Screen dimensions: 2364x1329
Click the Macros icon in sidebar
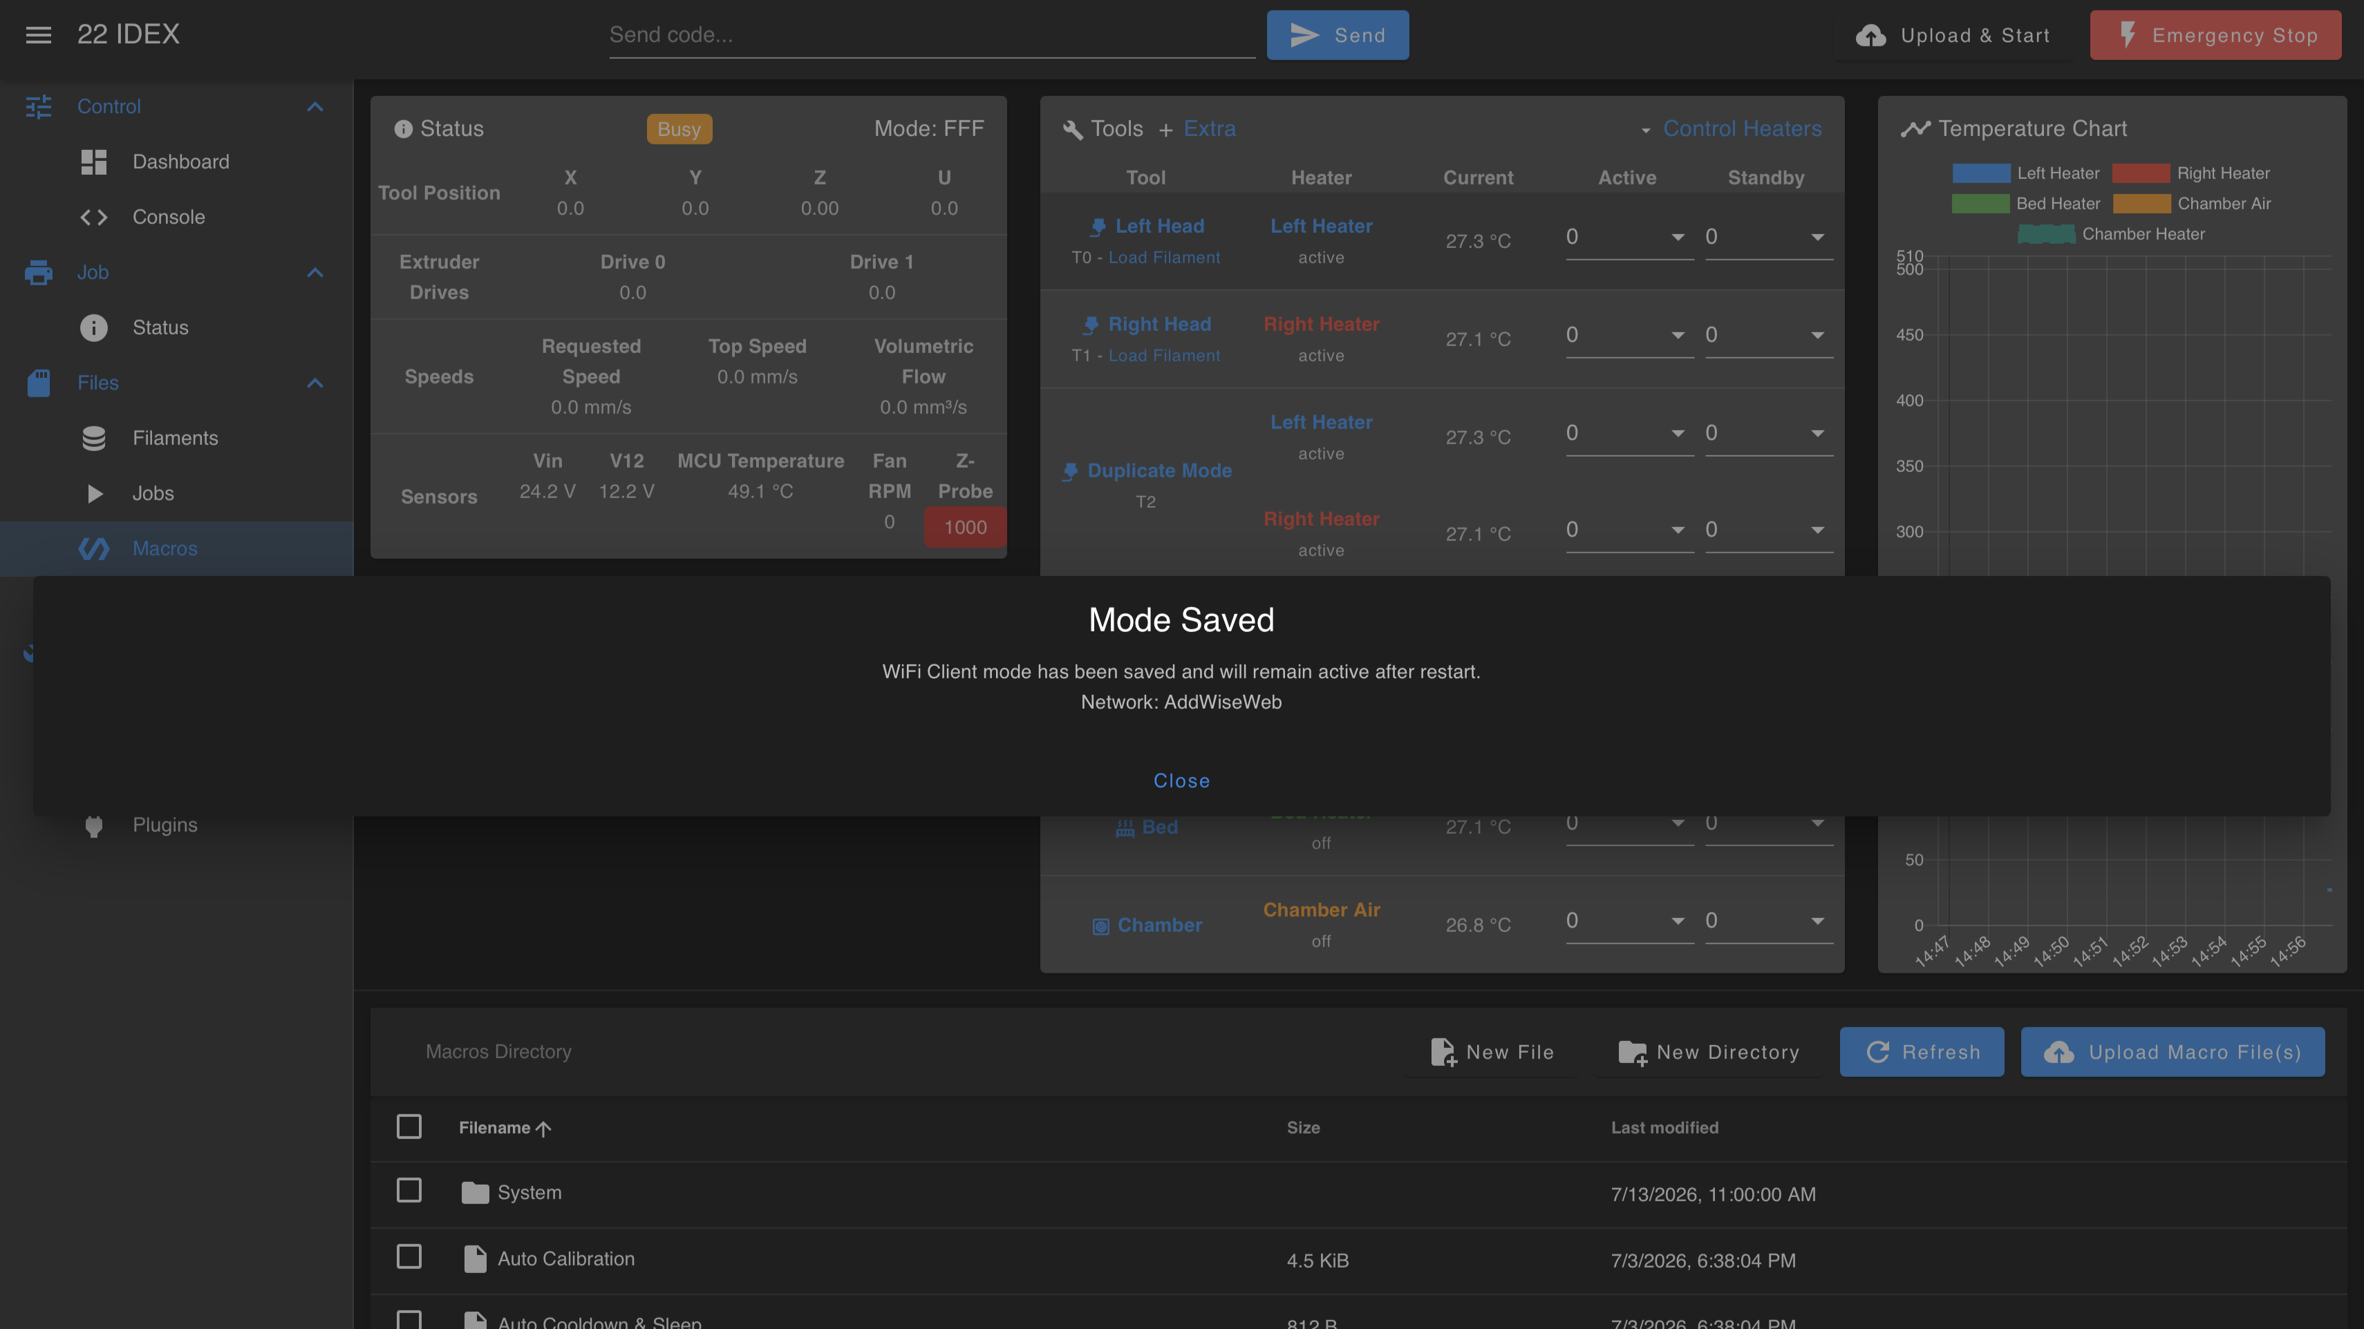(x=93, y=548)
